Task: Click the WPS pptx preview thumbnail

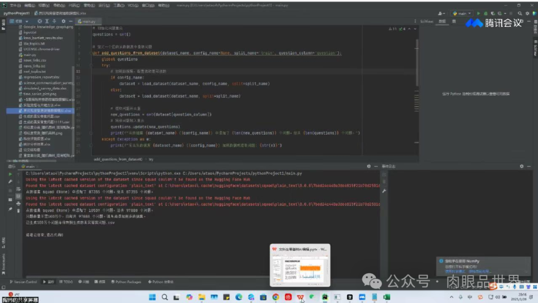Action: (300, 265)
